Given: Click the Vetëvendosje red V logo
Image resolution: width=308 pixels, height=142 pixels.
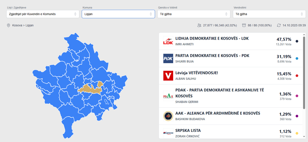Looking at the screenshot, I should (x=168, y=76).
